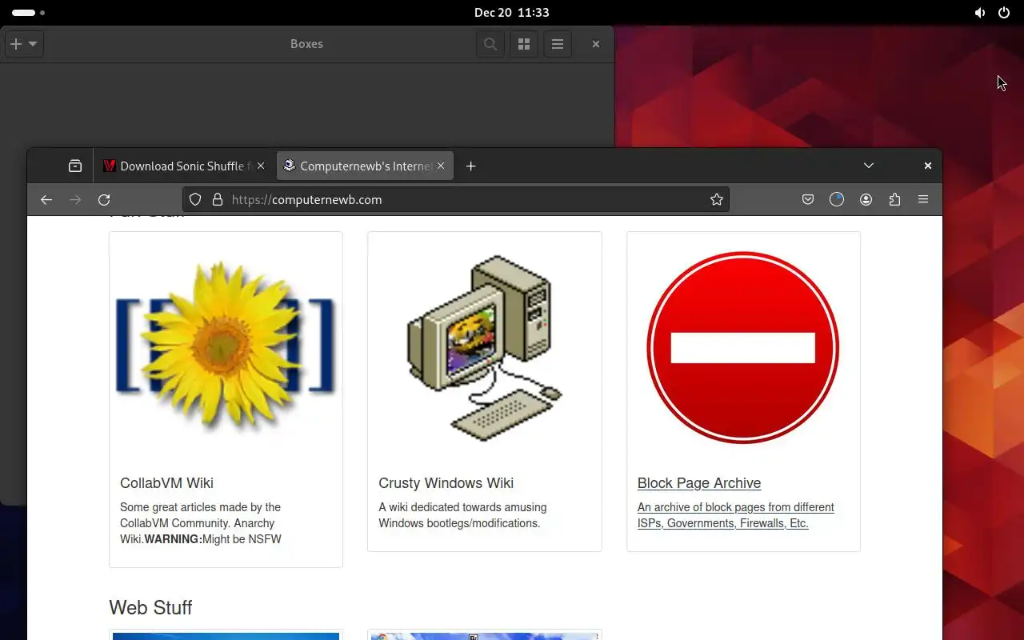Viewport: 1024px width, 640px height.
Task: Click the retro computer Crusty Windows image
Action: pyautogui.click(x=485, y=347)
